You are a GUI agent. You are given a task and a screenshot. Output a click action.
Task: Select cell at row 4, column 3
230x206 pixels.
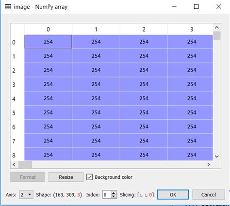pos(190,98)
